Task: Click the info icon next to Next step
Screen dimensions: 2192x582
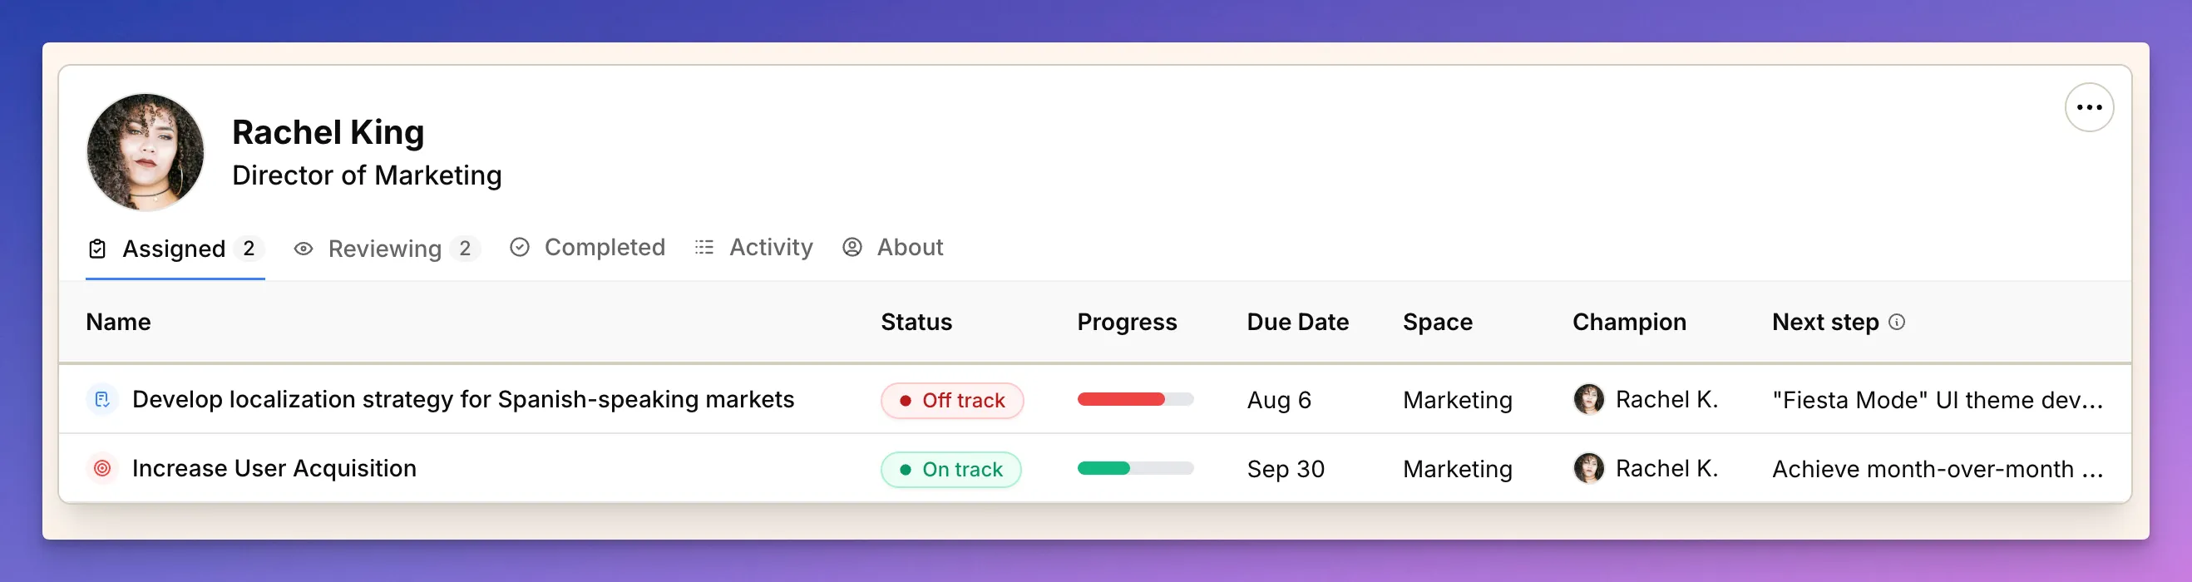Action: [1898, 323]
